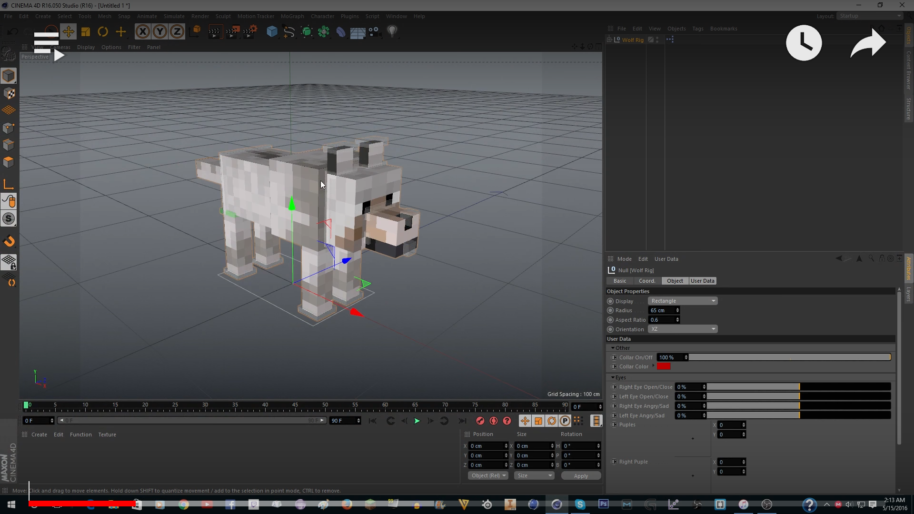Screen dimensions: 914x514
Task: Toggle Z axis lock
Action: [177, 32]
